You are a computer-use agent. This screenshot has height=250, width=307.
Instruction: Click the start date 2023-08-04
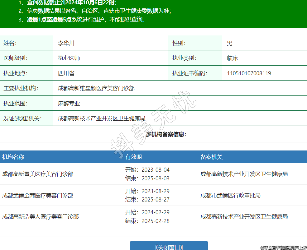tap(155, 170)
